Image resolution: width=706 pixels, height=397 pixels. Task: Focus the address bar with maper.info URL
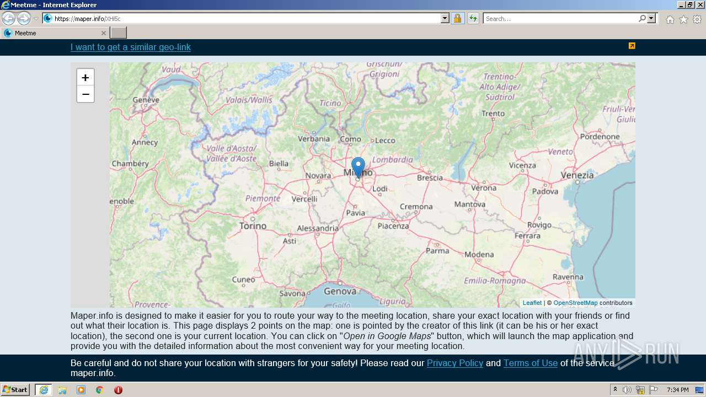[242, 18]
